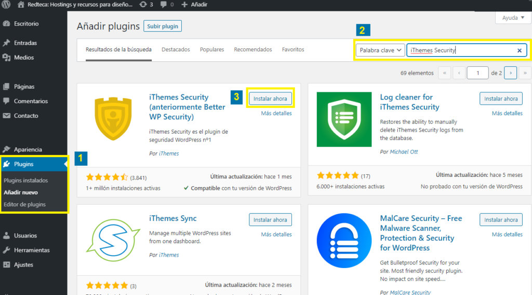Open the MalCare Security title link
532x295 pixels.
coord(421,233)
